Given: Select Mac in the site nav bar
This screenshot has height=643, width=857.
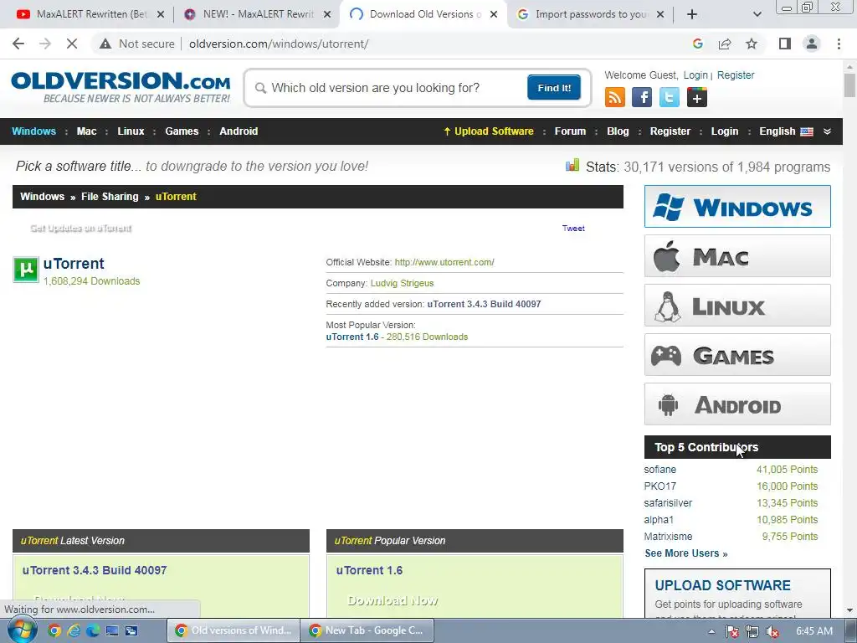Looking at the screenshot, I should click(x=86, y=131).
